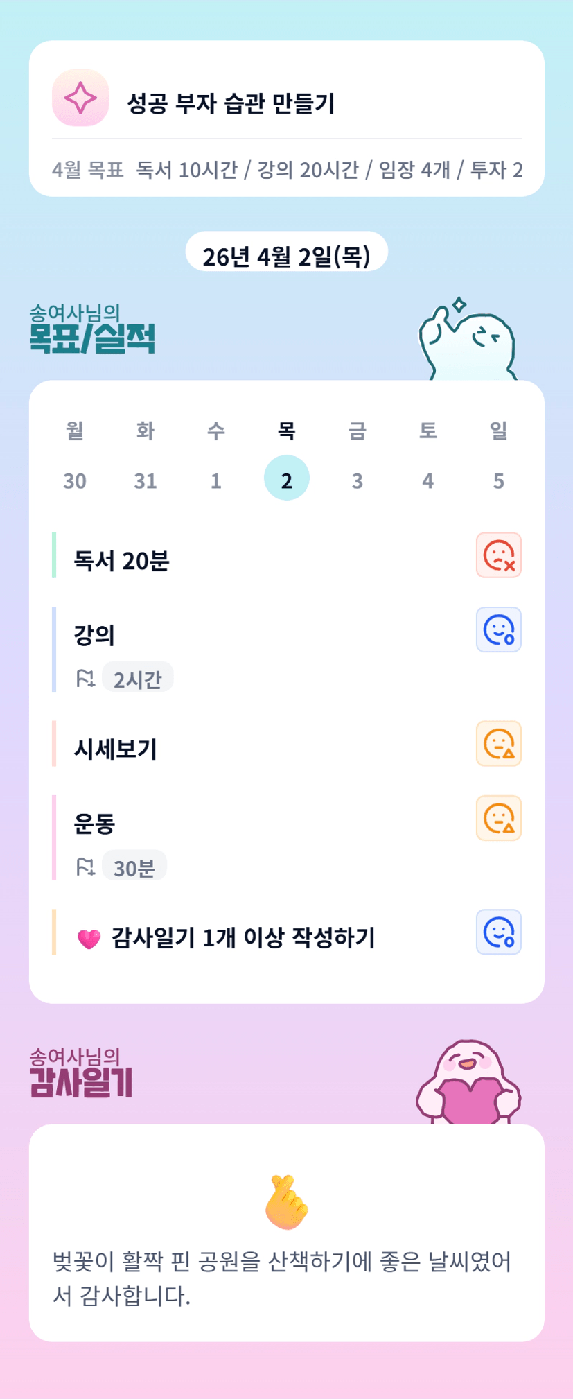Click the 운동 orange face status icon
573x1399 pixels.
tap(498, 819)
